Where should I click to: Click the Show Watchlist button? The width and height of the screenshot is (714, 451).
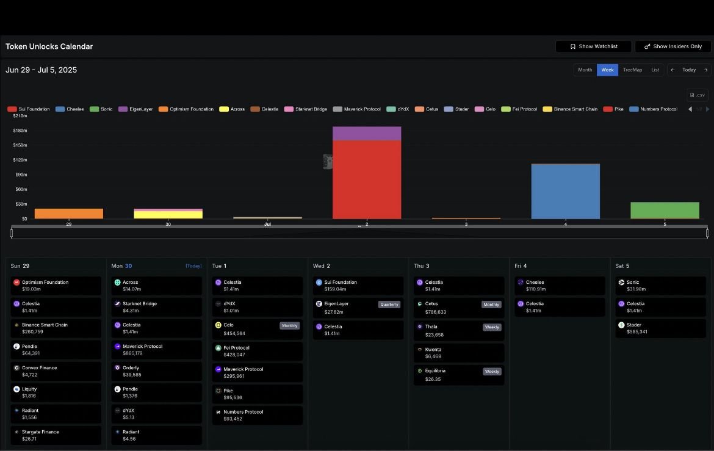tap(593, 46)
